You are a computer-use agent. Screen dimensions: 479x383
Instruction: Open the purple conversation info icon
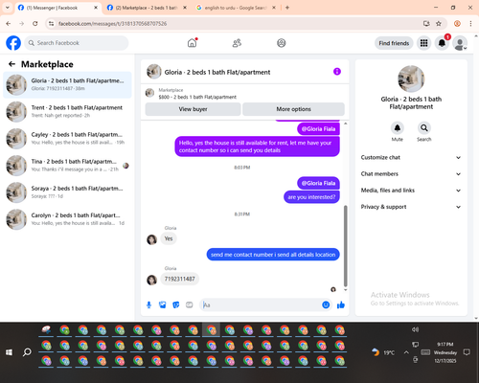point(337,72)
